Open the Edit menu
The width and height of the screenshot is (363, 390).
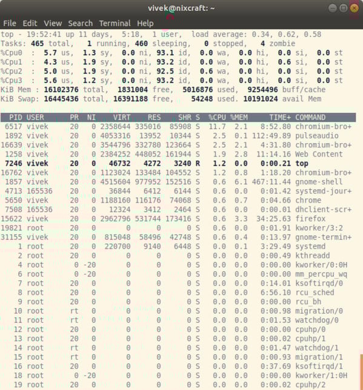(30, 24)
